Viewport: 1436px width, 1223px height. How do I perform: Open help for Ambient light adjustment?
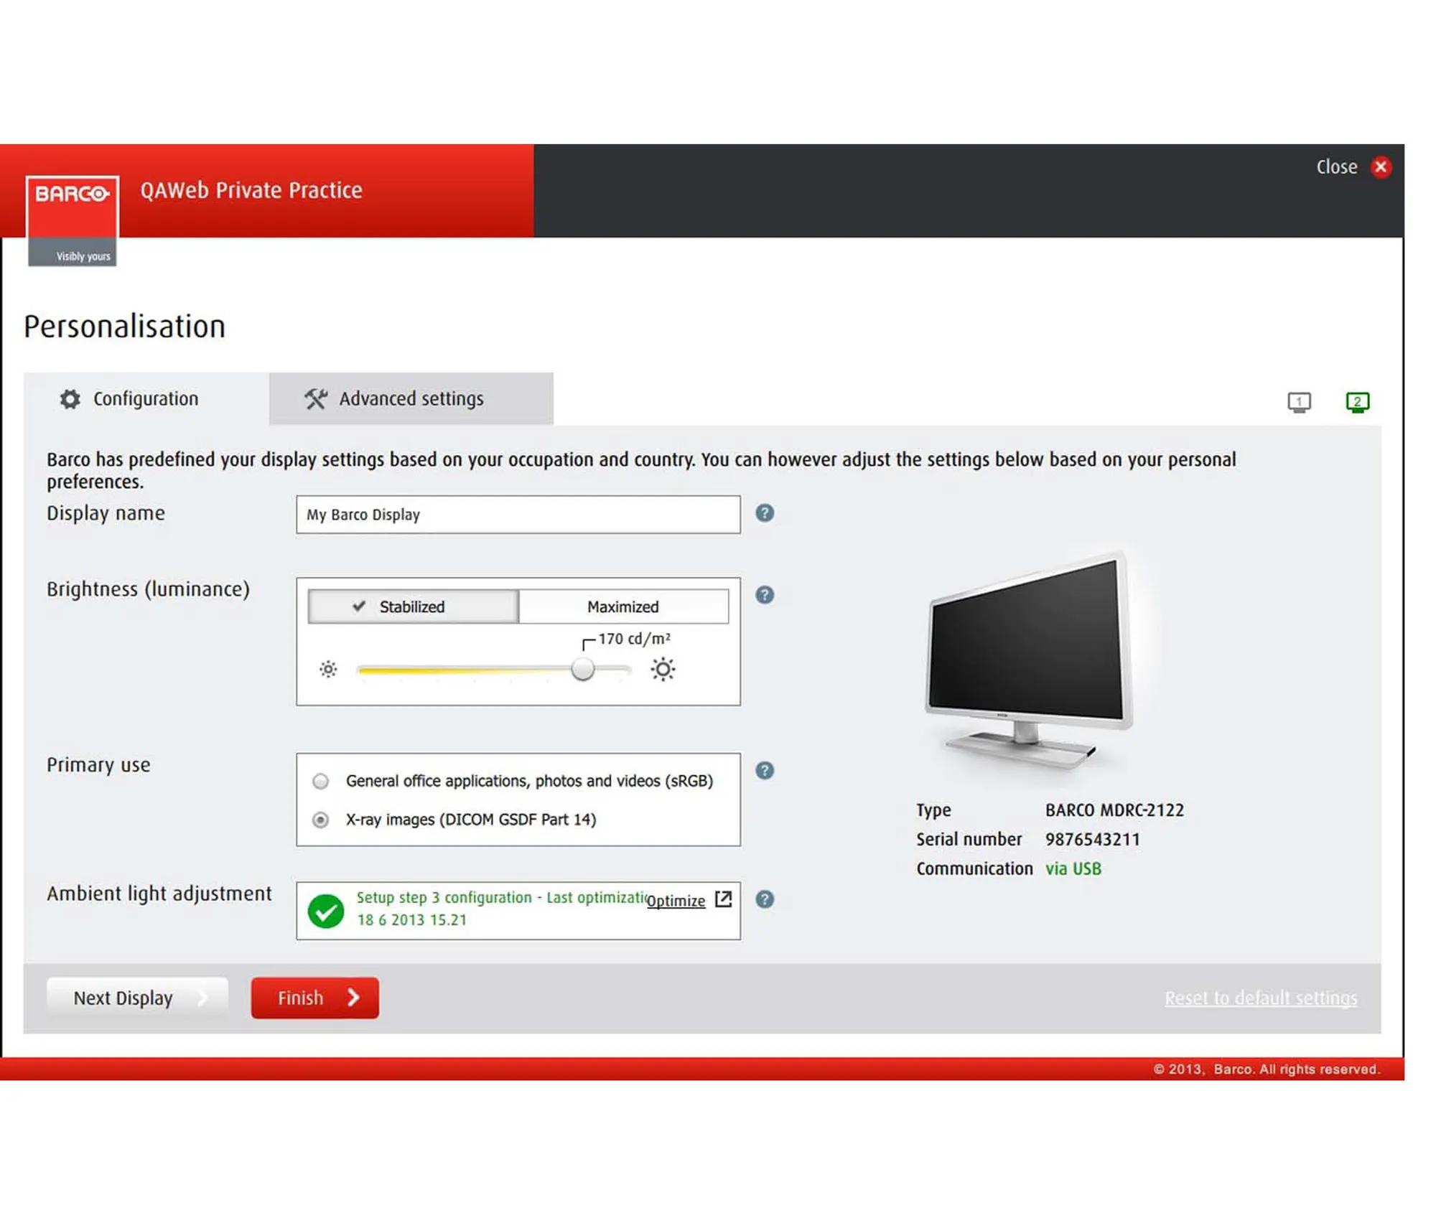[x=765, y=900]
